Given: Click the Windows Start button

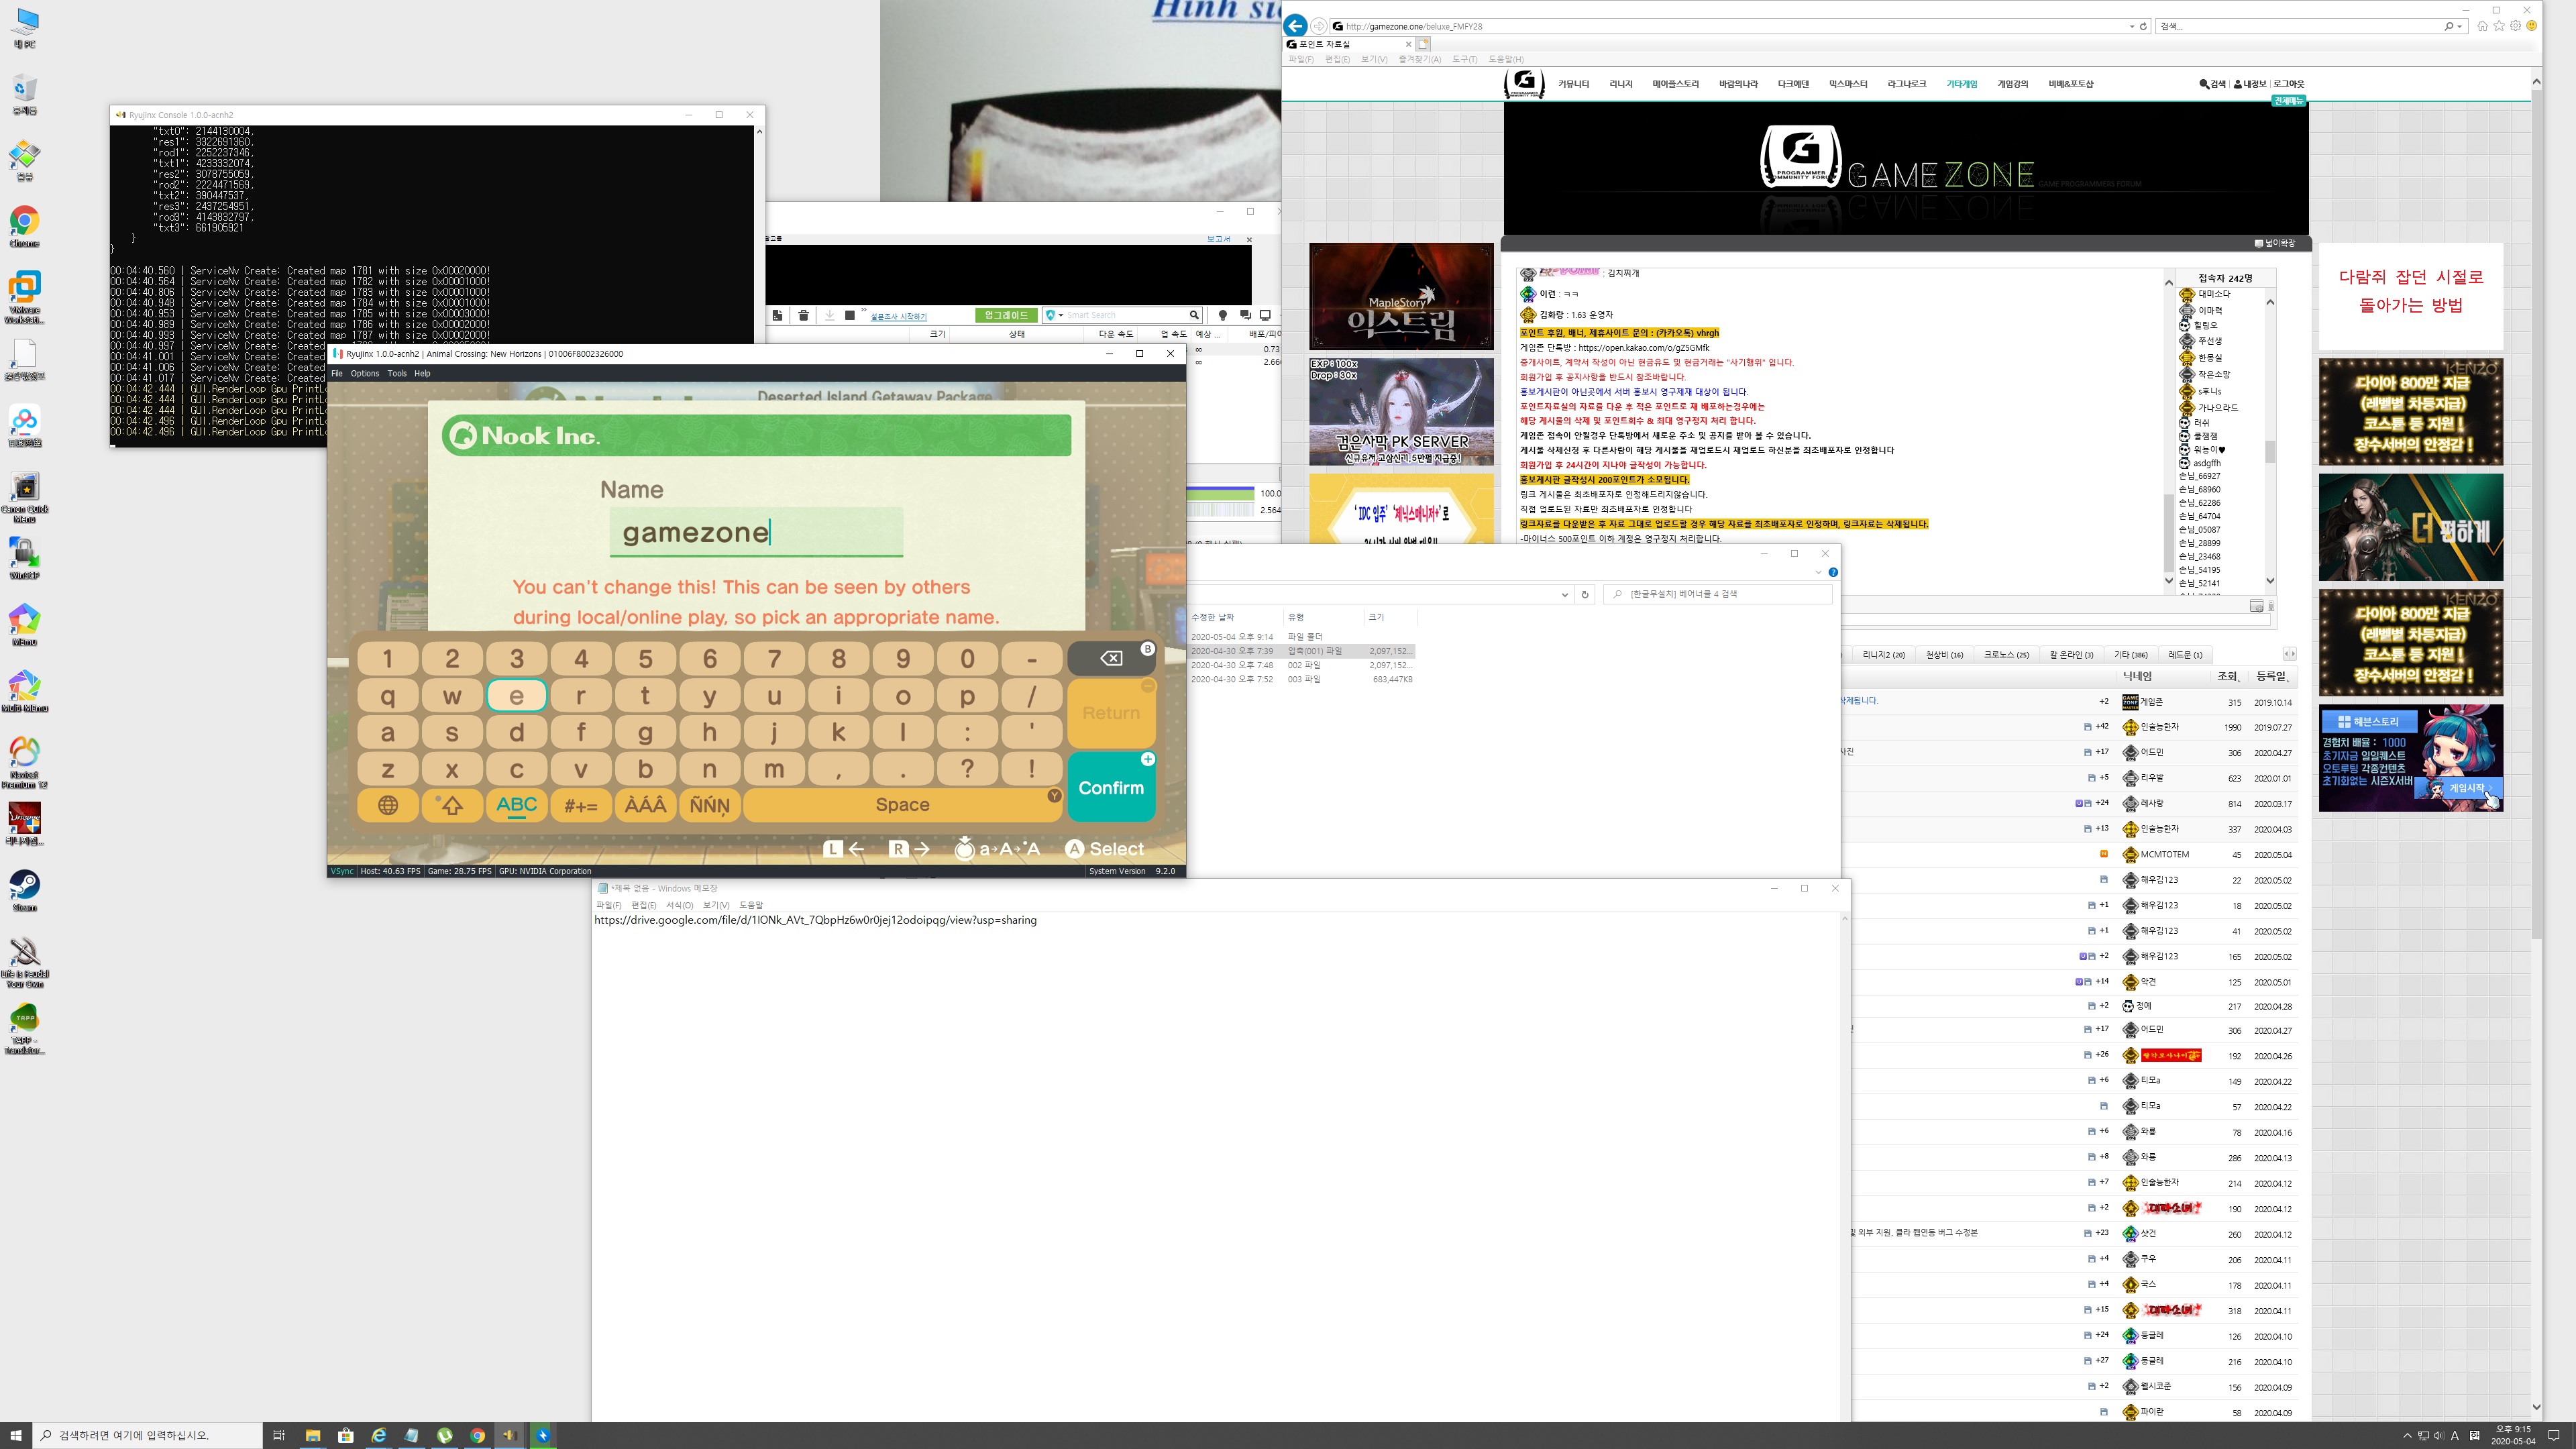Looking at the screenshot, I should point(16,1435).
